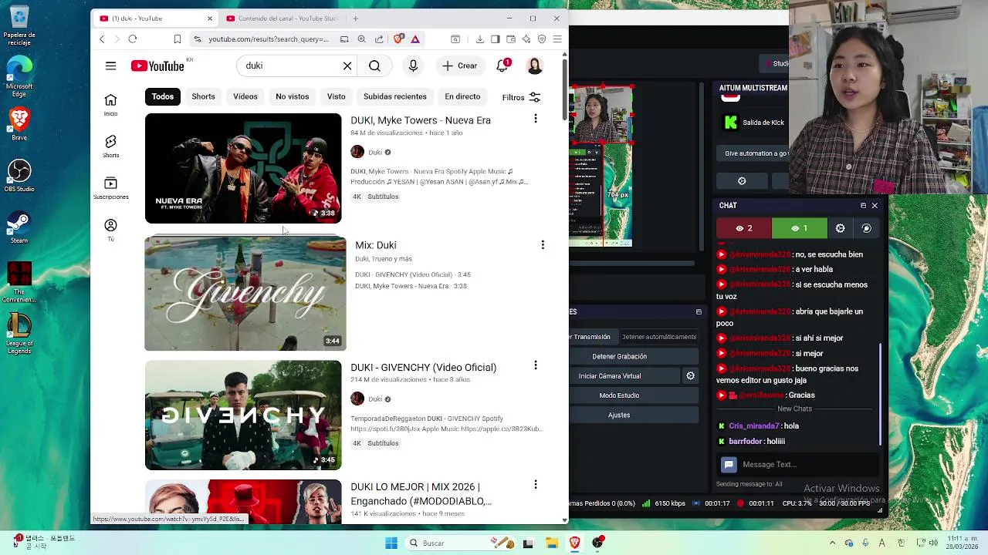Open Brave main menu

click(557, 39)
